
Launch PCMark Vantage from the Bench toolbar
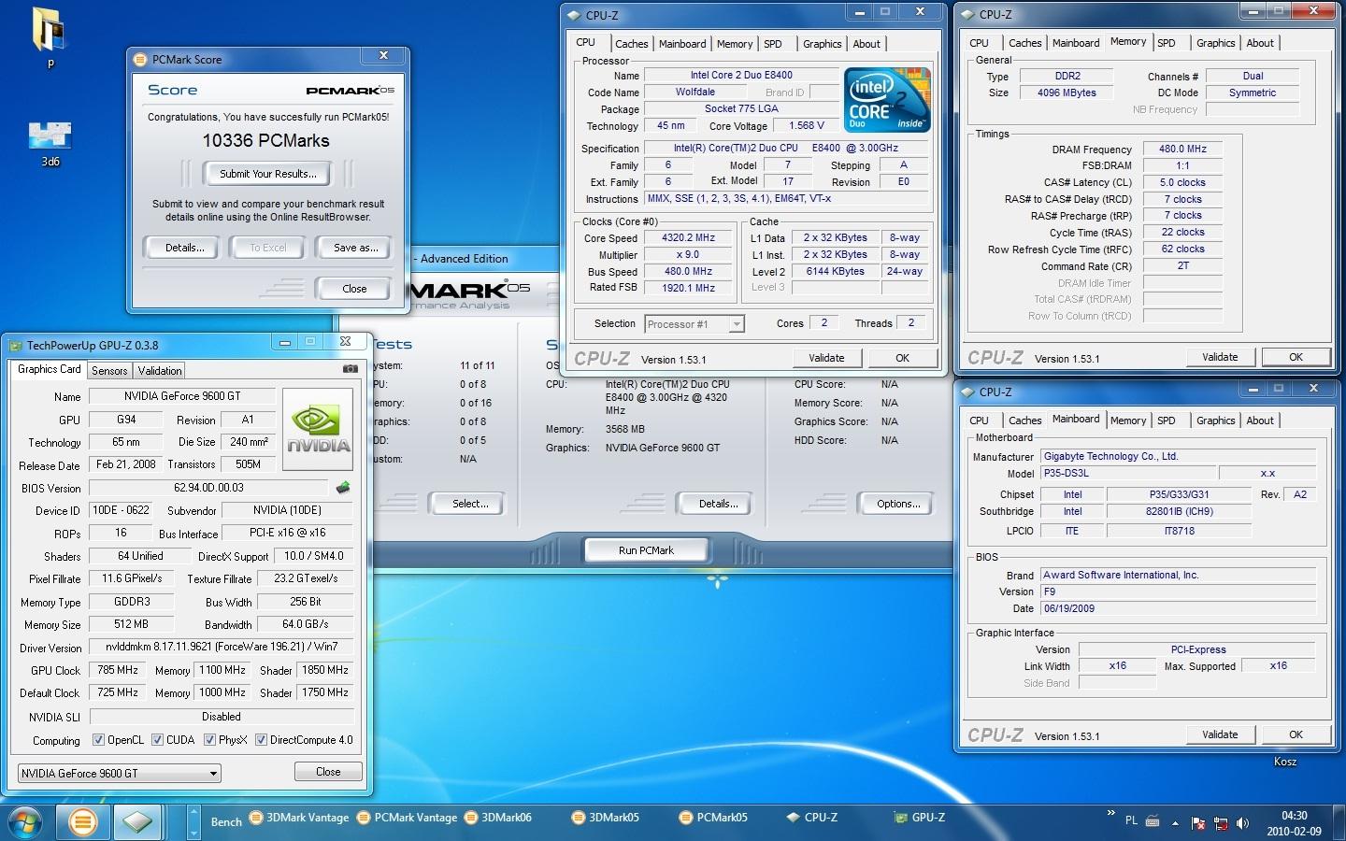(x=408, y=818)
